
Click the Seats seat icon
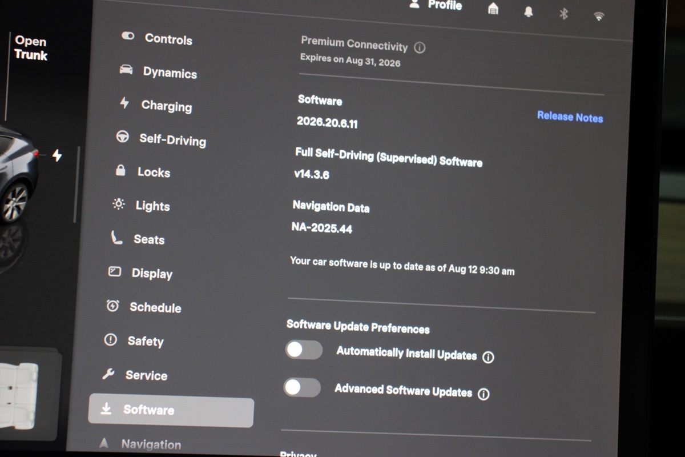[116, 237]
